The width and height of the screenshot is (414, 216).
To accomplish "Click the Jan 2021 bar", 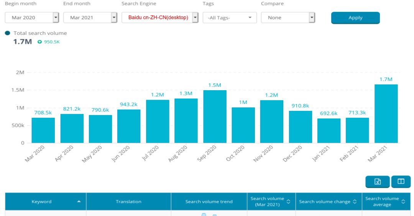I will [x=329, y=131].
